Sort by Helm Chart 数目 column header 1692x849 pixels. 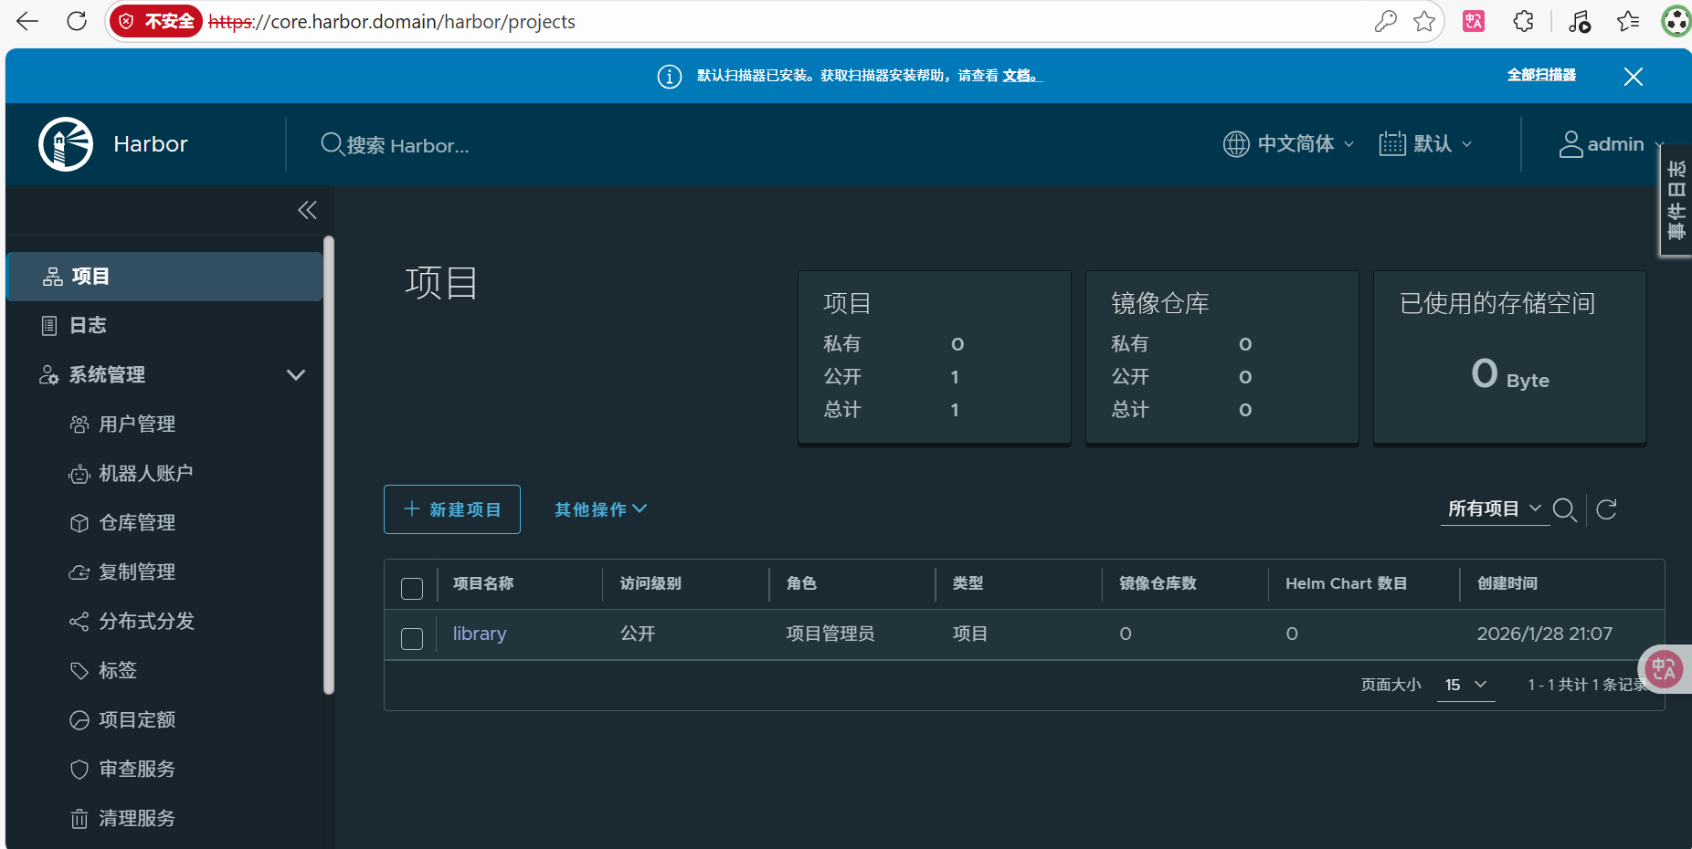point(1346,583)
